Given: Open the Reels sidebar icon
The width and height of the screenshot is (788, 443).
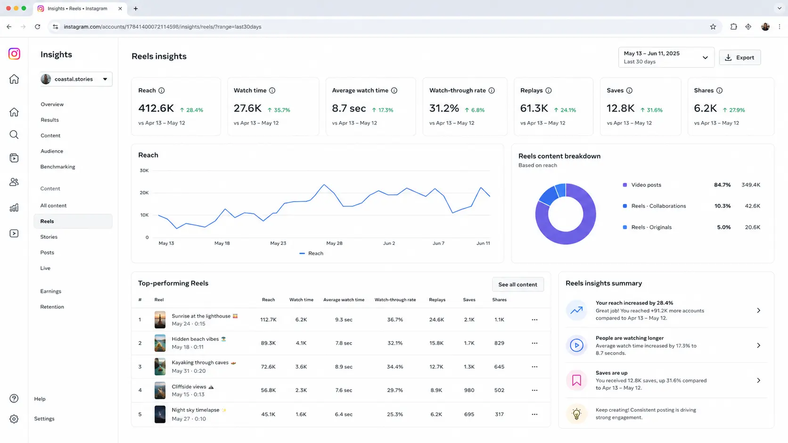Looking at the screenshot, I should (x=14, y=158).
